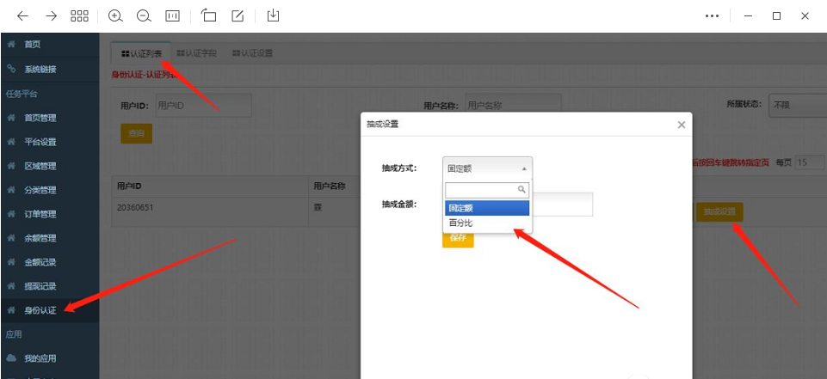
Task: Click the edit image pencil icon
Action: [x=238, y=15]
